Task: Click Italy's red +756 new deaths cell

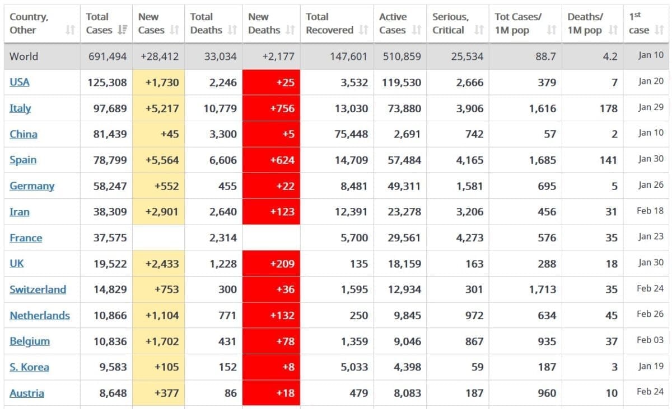Action: [x=271, y=108]
